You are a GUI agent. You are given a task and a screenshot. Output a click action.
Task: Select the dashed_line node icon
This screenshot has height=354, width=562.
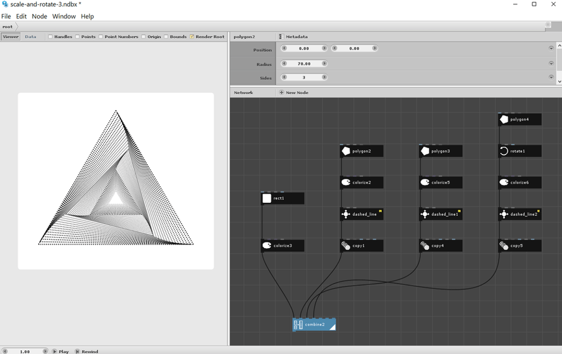click(x=346, y=214)
